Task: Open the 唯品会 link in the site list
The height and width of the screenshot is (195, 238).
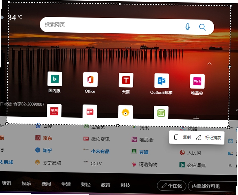Action: point(146,140)
